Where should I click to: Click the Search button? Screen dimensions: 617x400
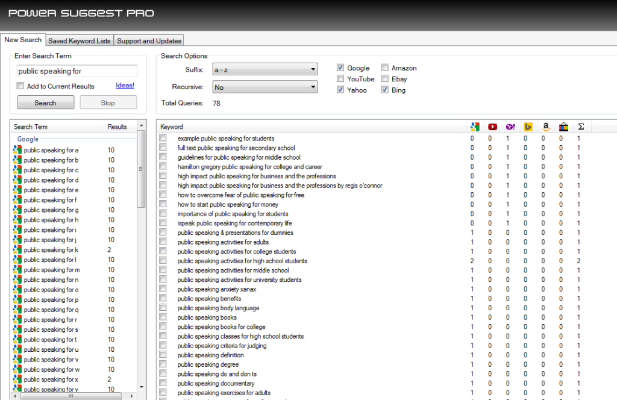coord(45,102)
